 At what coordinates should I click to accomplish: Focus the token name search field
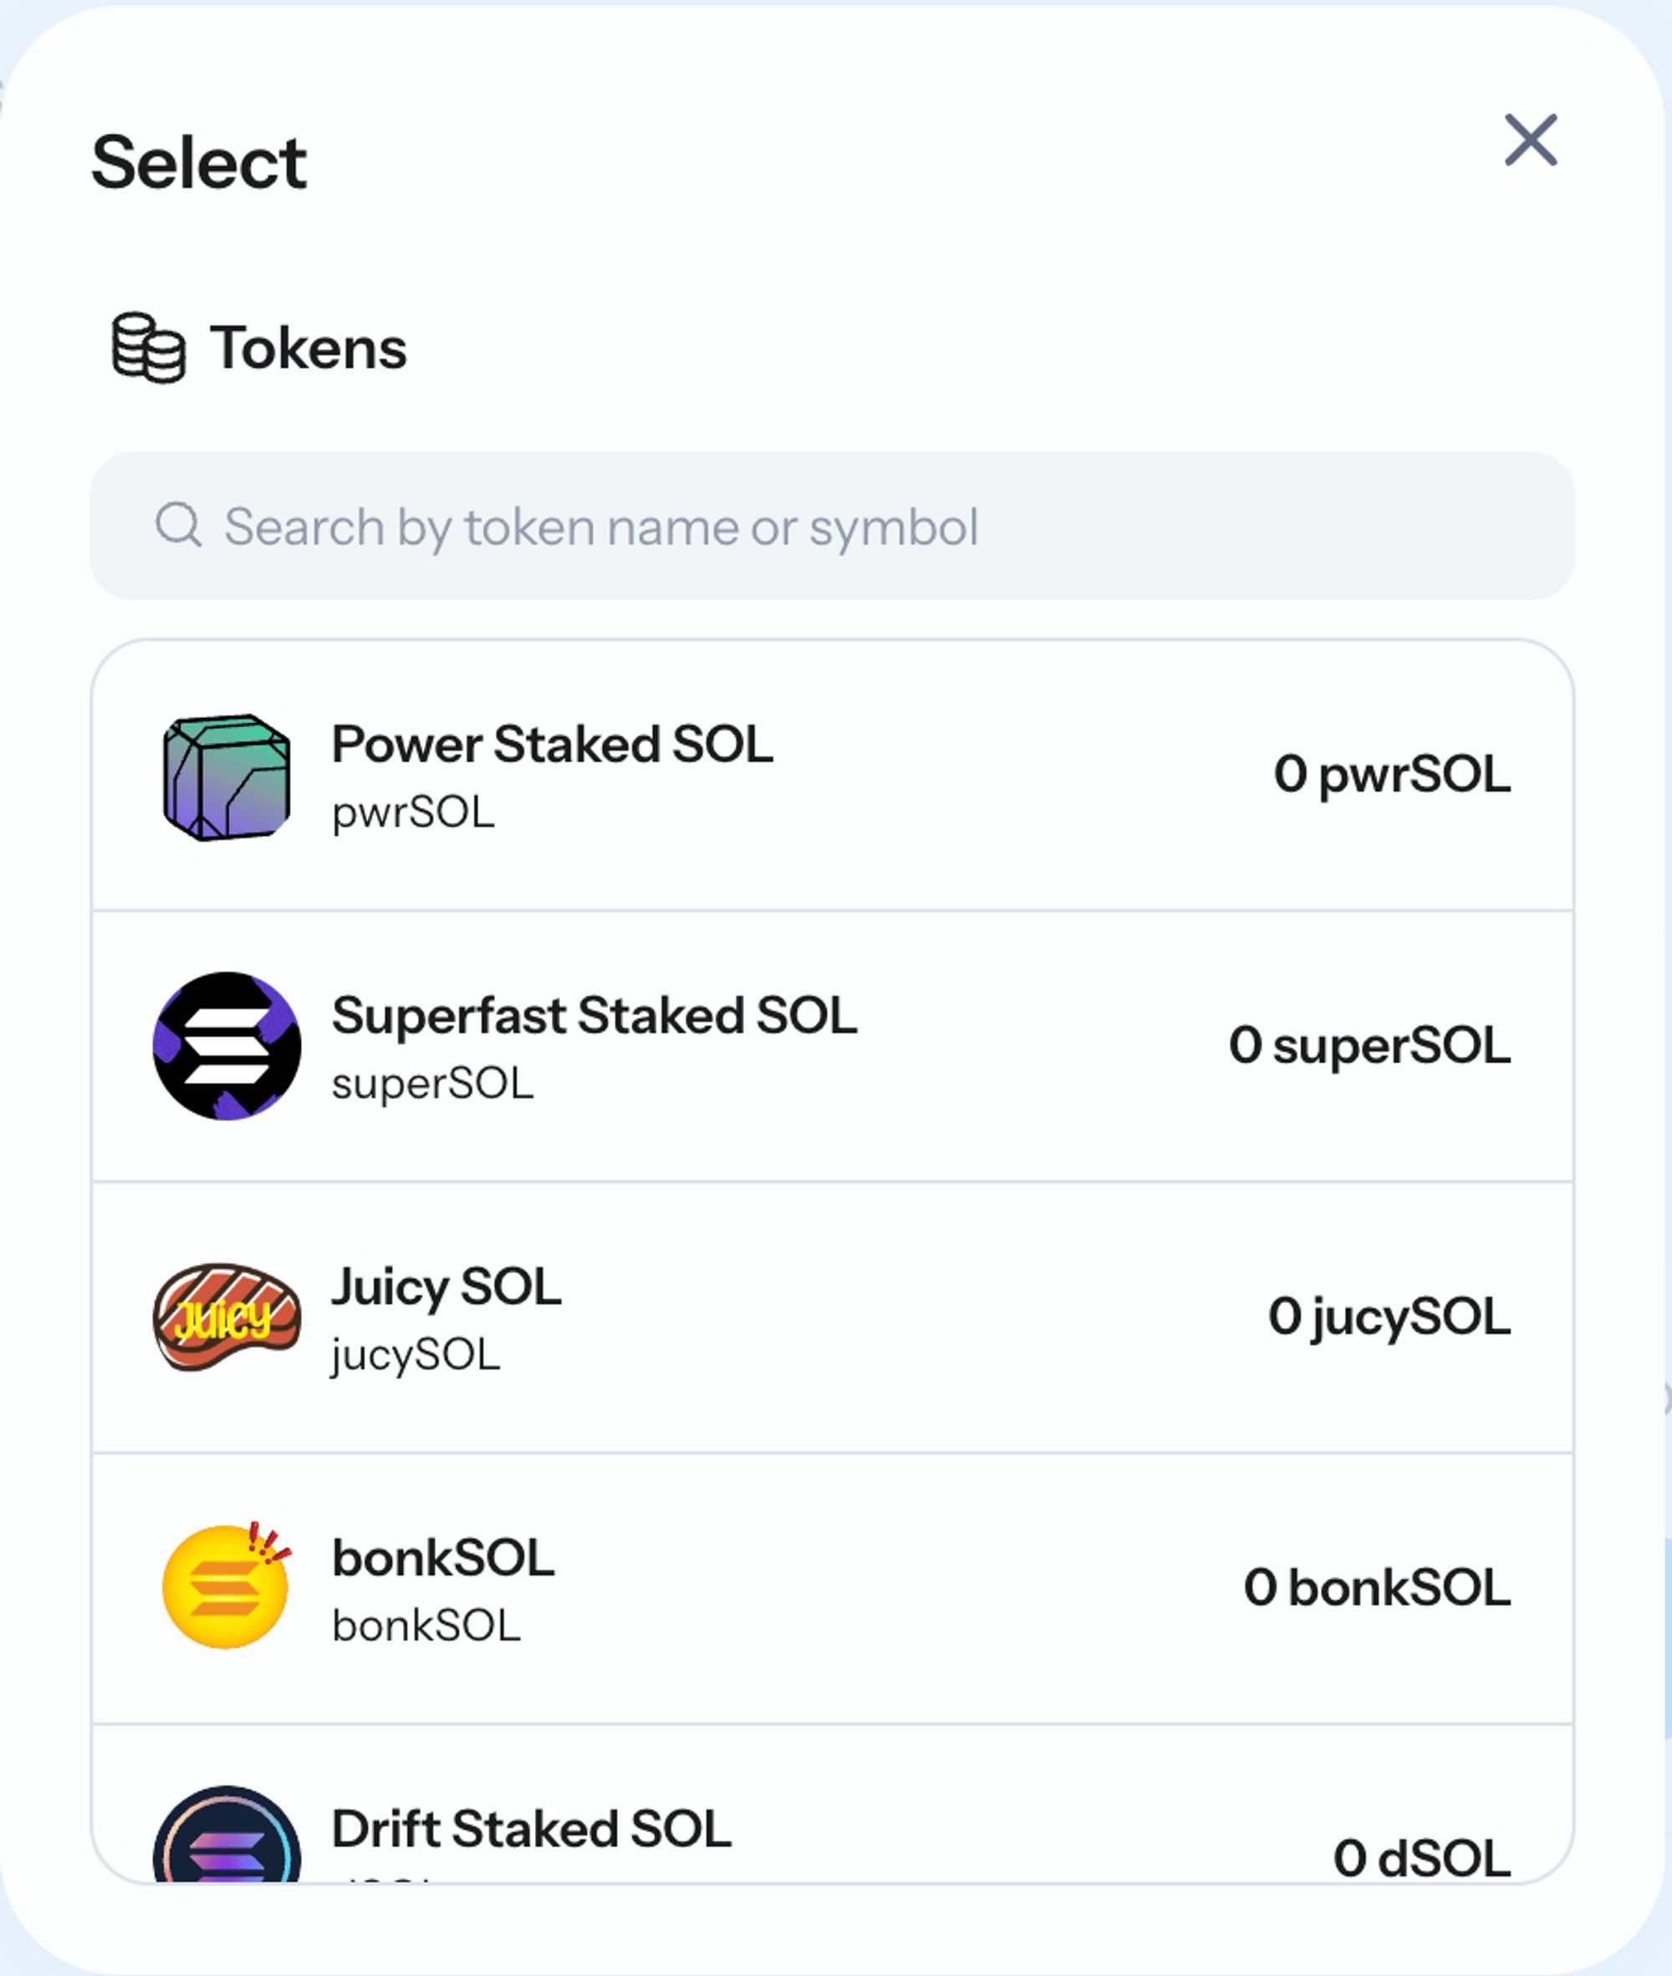click(832, 526)
